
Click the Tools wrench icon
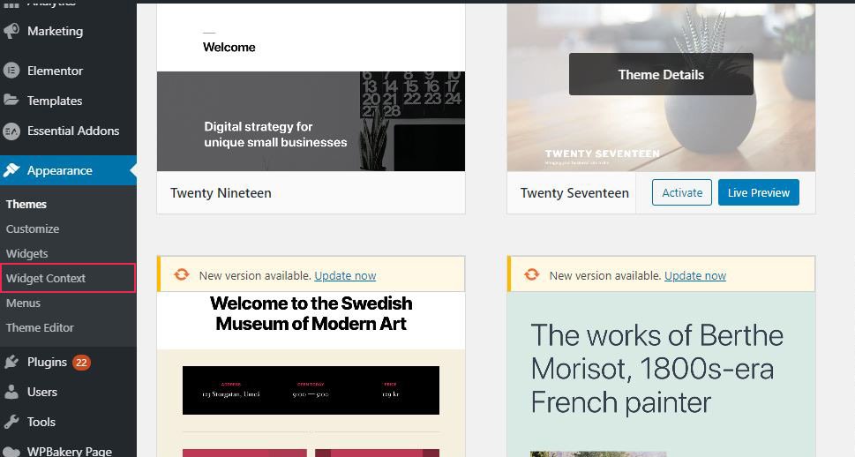[11, 422]
